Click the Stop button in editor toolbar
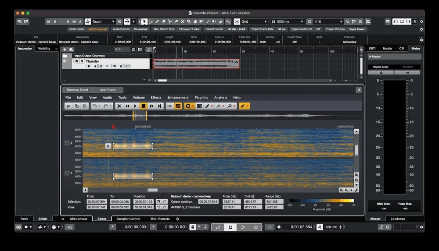Viewport: 439px width, 251px height. 143,106
